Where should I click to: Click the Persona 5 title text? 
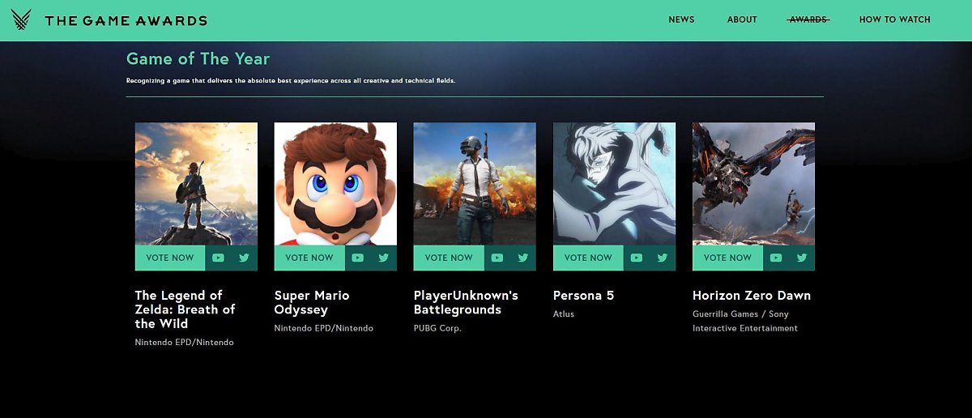(583, 296)
